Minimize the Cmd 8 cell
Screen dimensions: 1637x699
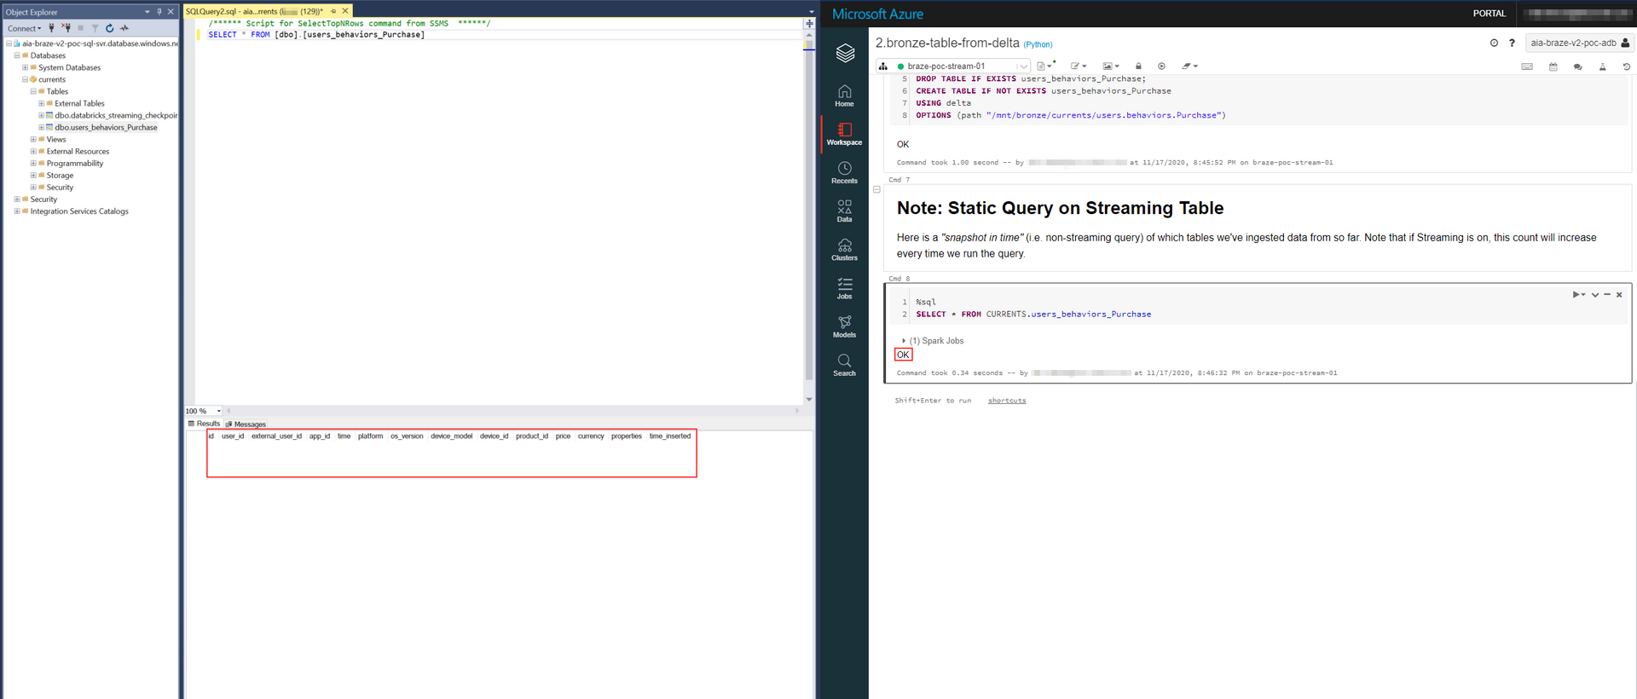click(x=1607, y=295)
